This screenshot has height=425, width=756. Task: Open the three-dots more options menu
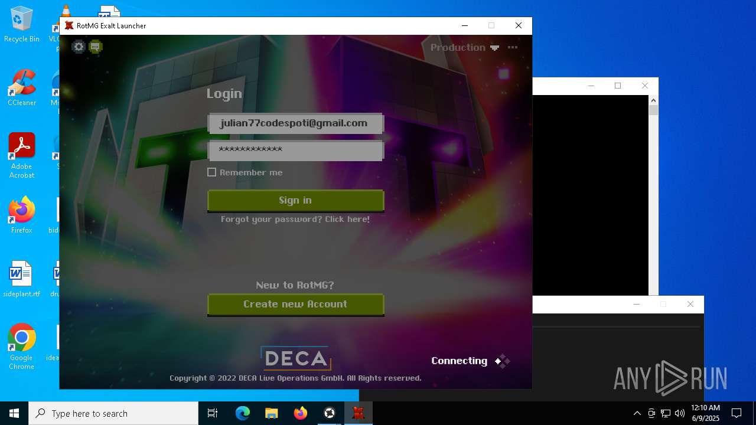point(513,48)
